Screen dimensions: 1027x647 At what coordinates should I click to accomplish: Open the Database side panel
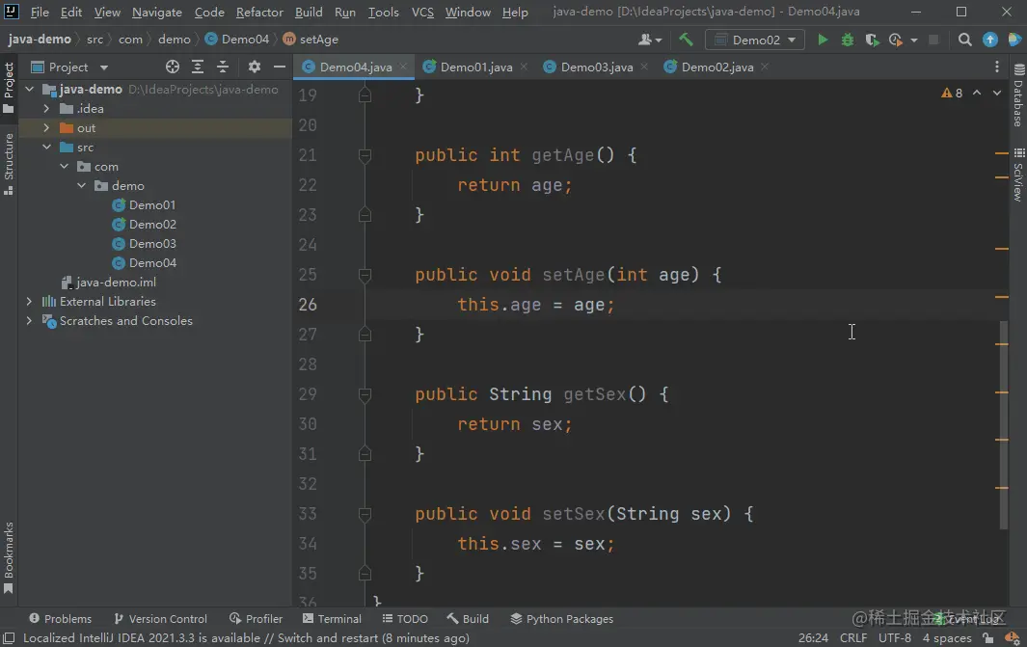1018,95
